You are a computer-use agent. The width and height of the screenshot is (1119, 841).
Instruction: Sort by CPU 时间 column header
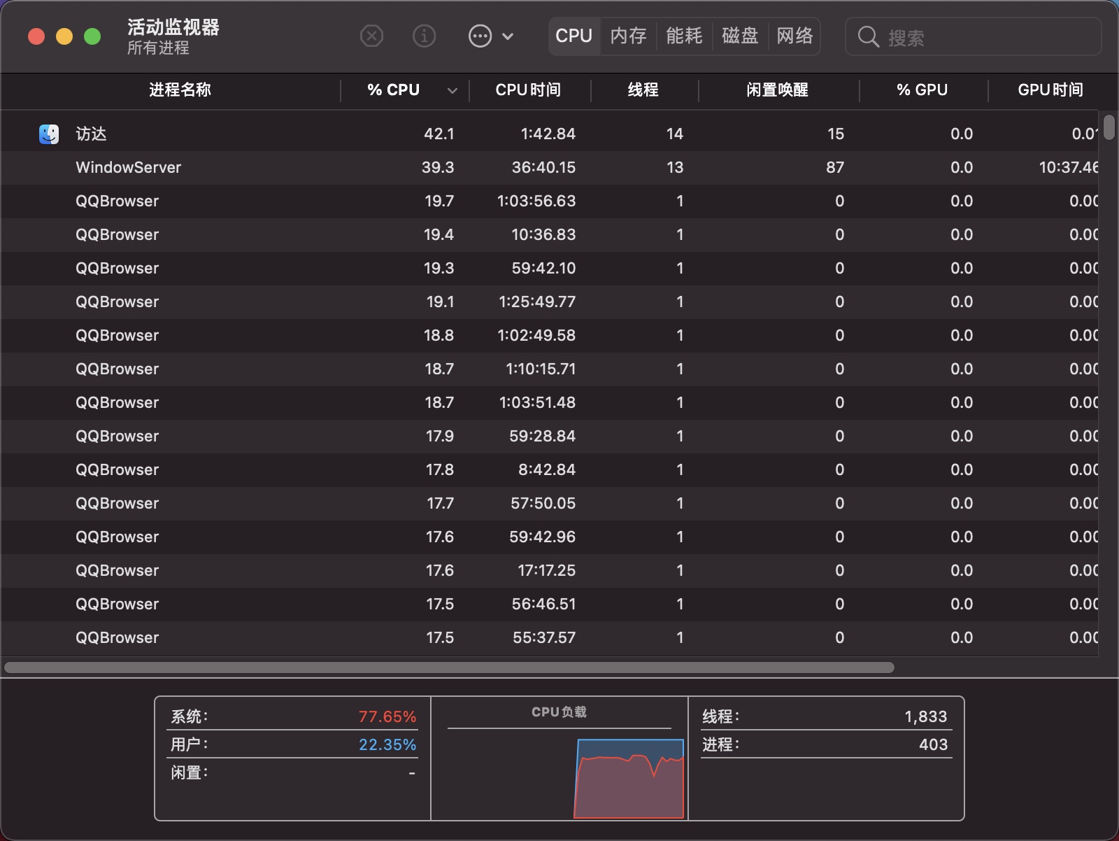point(528,90)
